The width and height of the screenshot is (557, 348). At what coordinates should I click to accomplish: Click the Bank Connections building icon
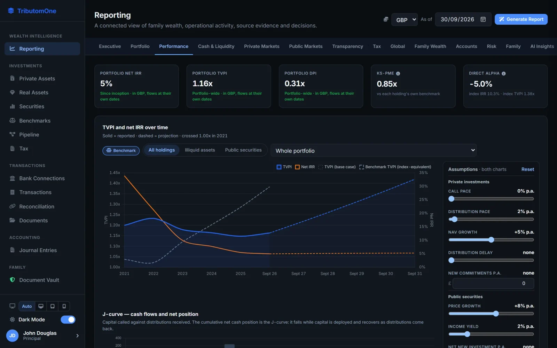pos(12,178)
